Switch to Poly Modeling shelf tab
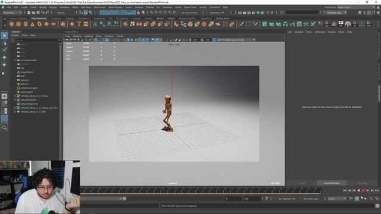Viewport: 381px width, 214px height. click(39, 18)
